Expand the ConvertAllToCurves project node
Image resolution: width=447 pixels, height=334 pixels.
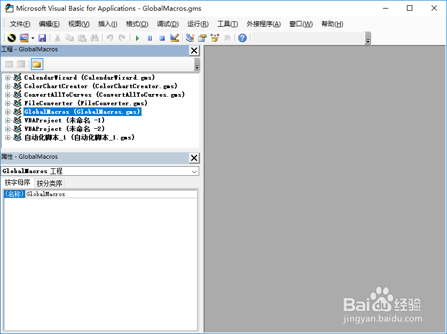point(7,95)
